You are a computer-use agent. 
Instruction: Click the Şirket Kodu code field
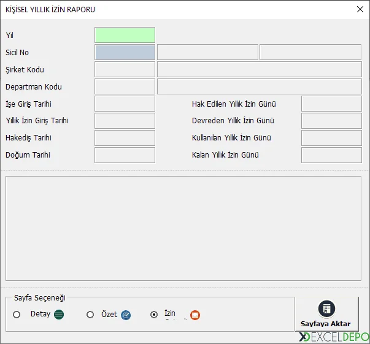pos(125,69)
